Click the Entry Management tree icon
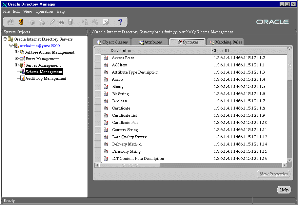 [x=22, y=59]
